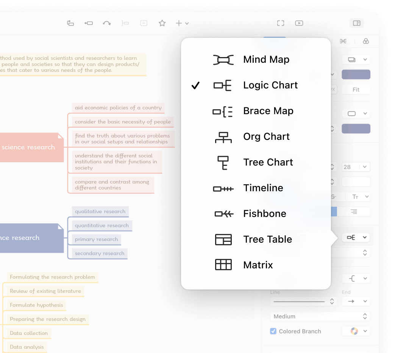Open the line End arrow style dropdown
The width and height of the screenshot is (409, 353).
pos(356,301)
